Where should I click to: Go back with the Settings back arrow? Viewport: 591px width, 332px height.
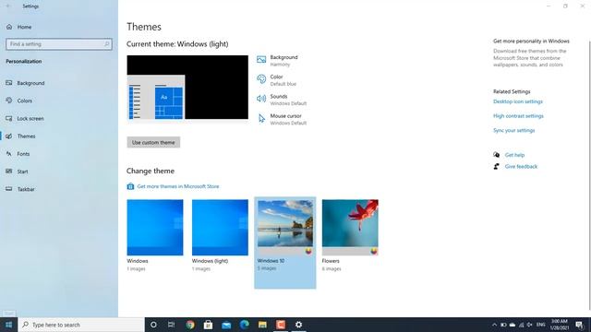click(x=8, y=6)
